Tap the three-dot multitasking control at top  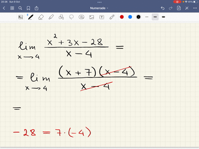(x=99, y=2)
